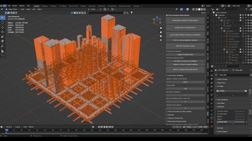Collapse the Attributes panel
252x141 pixels.
220,107
